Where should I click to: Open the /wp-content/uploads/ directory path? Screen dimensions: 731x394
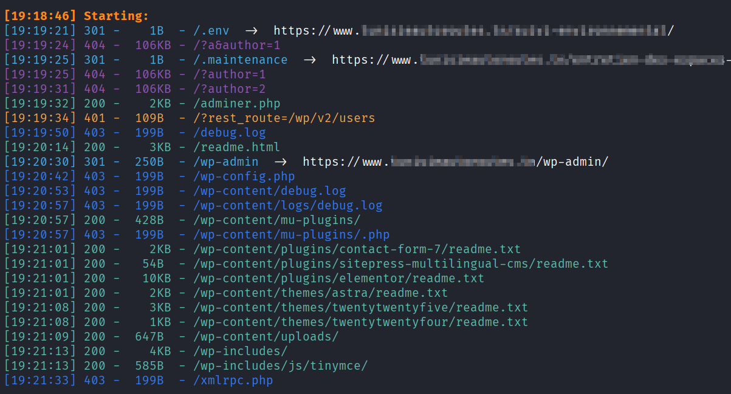(x=266, y=337)
